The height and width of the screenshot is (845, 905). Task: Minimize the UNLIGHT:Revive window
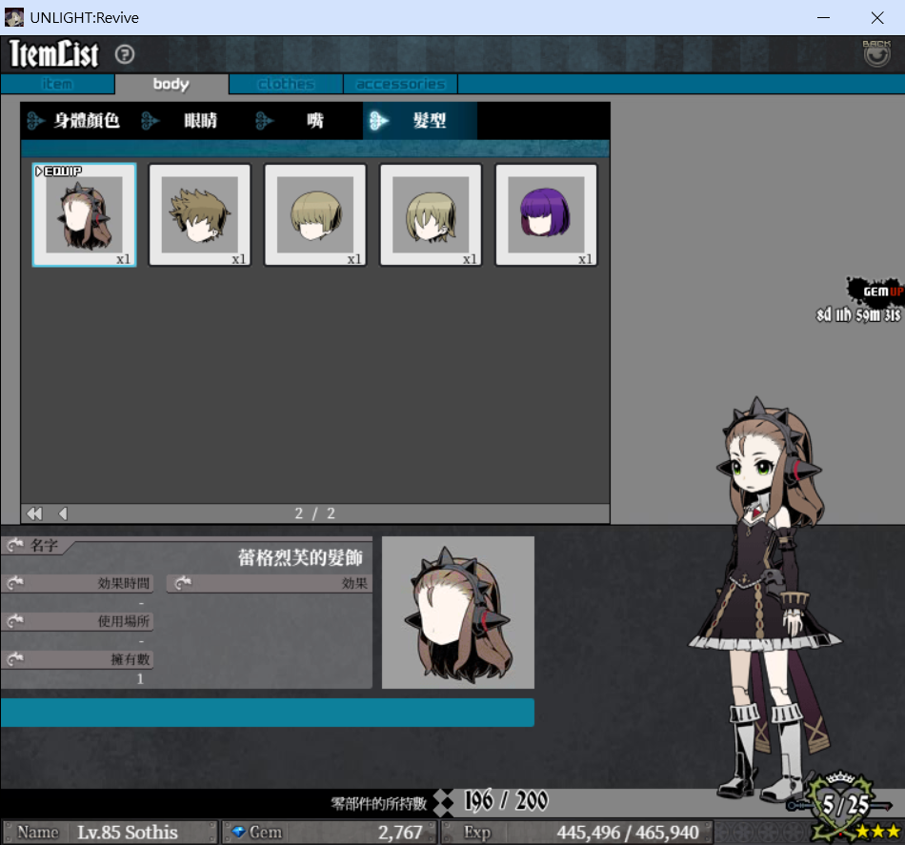tap(824, 17)
